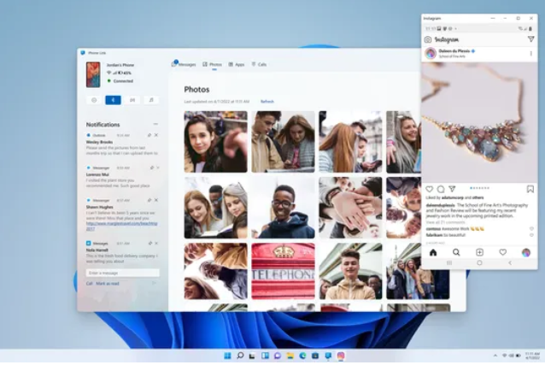Pin the Lorenzo Mui Messenger notification
Image resolution: width=545 pixels, height=365 pixels.
pyautogui.click(x=151, y=168)
